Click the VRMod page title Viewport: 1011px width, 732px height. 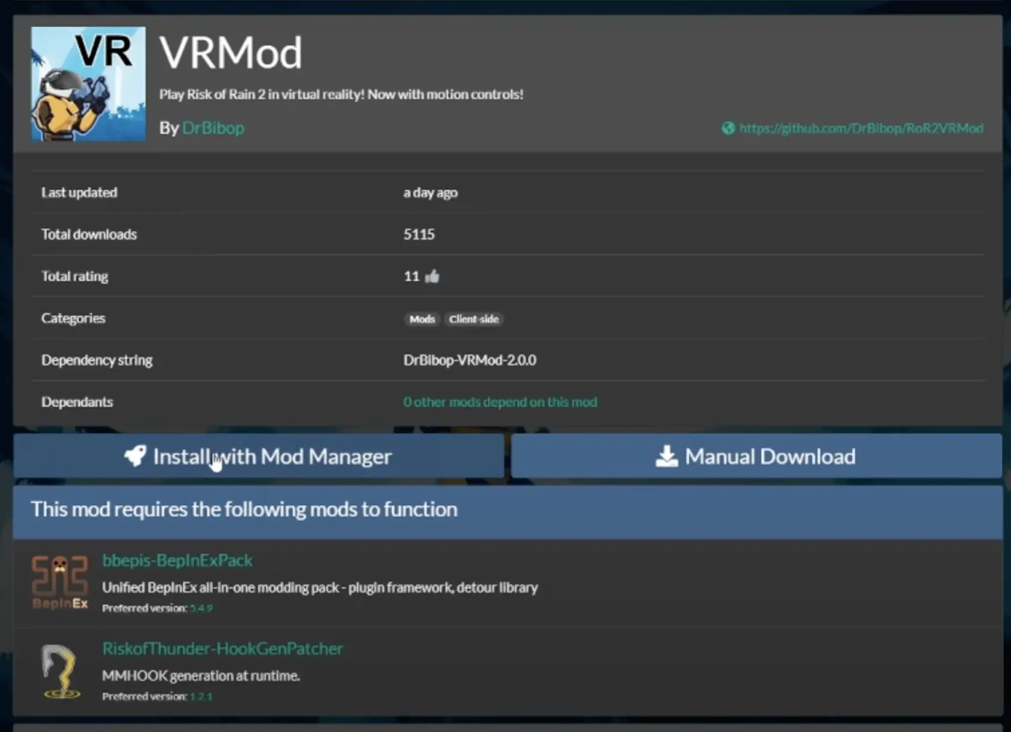click(x=231, y=53)
